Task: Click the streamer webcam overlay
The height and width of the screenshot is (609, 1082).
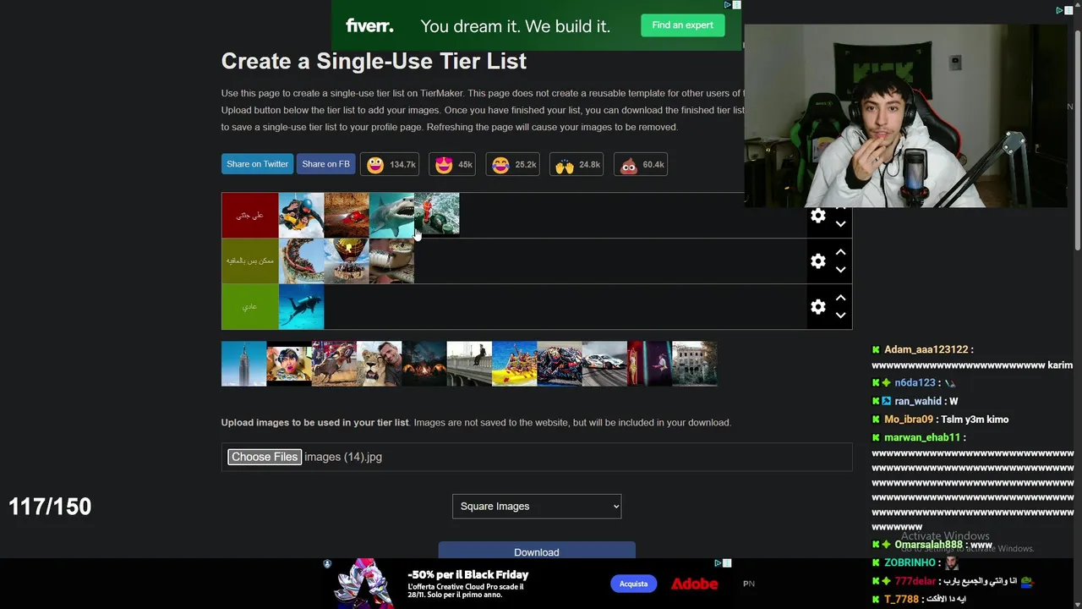Action: tap(906, 115)
